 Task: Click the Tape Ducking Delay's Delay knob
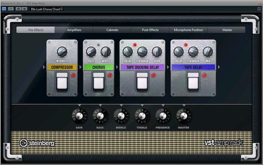128,52
